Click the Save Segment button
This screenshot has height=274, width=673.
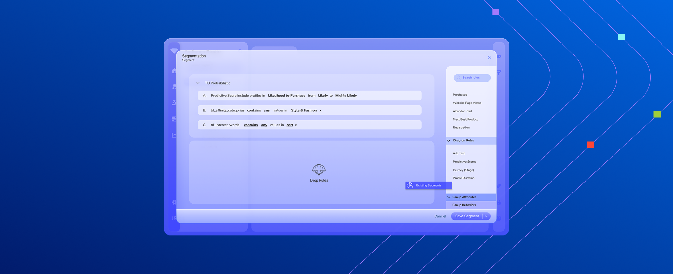point(467,216)
